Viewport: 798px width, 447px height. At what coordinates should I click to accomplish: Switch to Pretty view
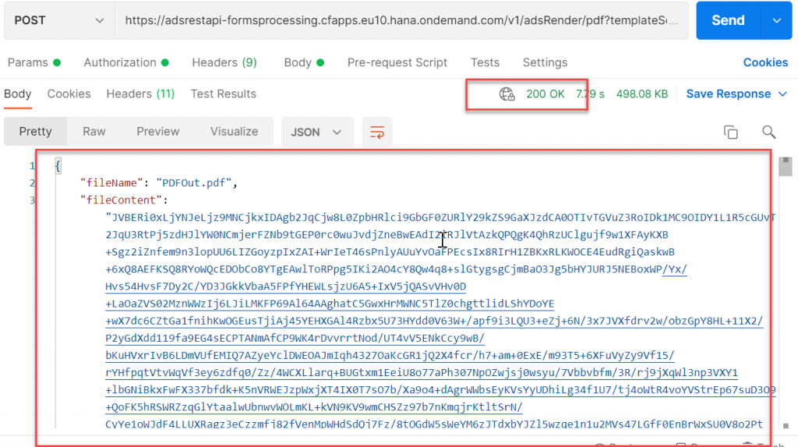(35, 132)
